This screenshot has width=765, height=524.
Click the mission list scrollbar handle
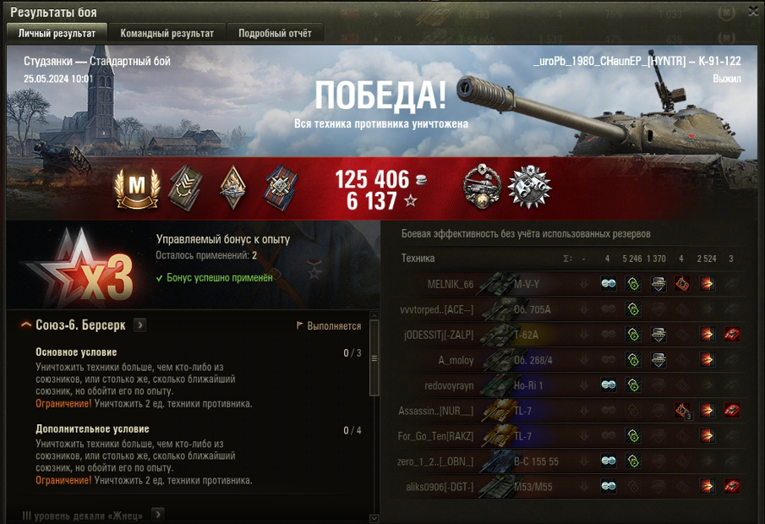pyautogui.click(x=374, y=358)
